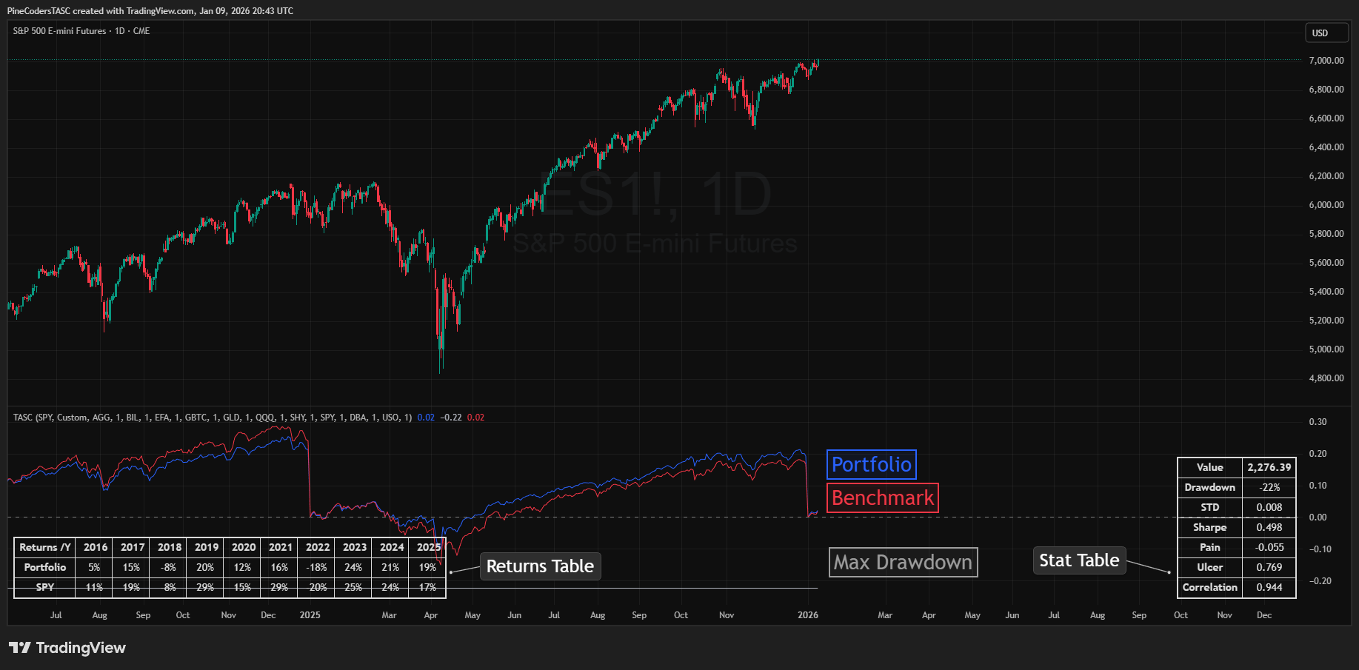
Task: Click the 4,800.00 price axis label
Action: 1326,378
